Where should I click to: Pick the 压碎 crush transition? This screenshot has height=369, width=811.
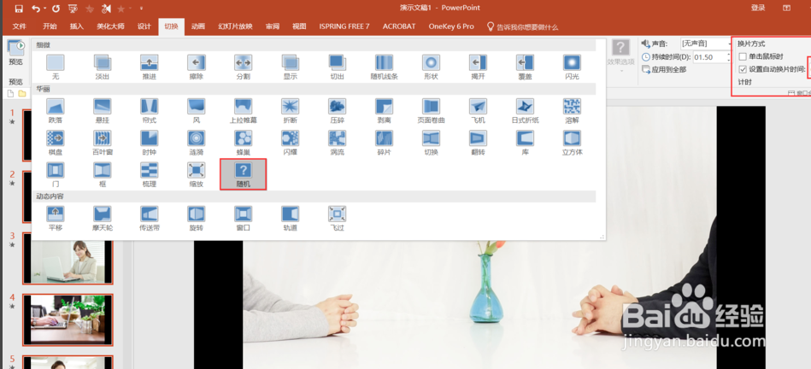[x=338, y=110]
